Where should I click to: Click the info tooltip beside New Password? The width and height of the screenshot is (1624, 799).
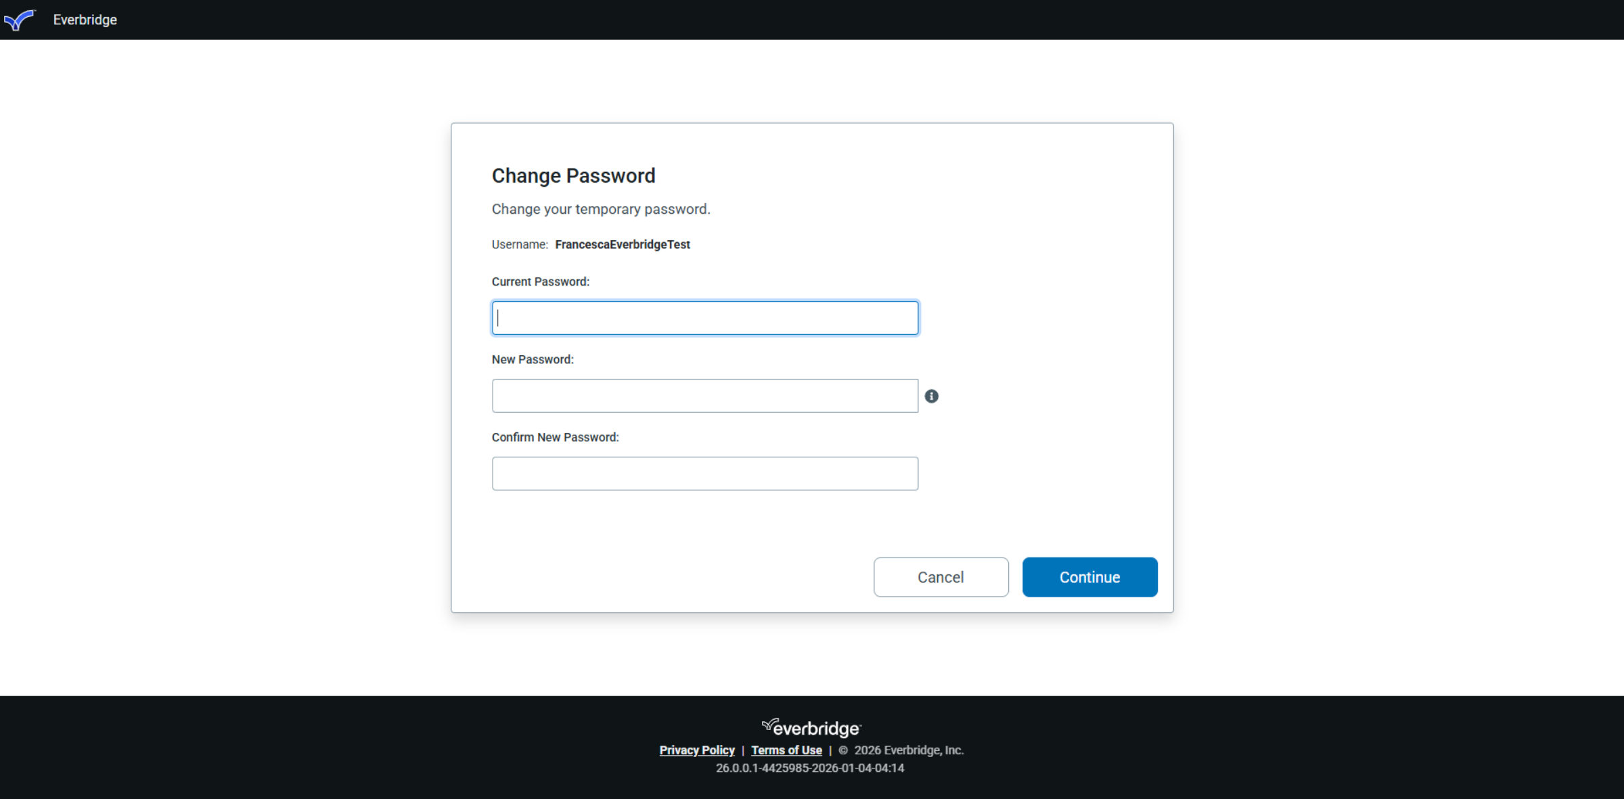pos(932,396)
